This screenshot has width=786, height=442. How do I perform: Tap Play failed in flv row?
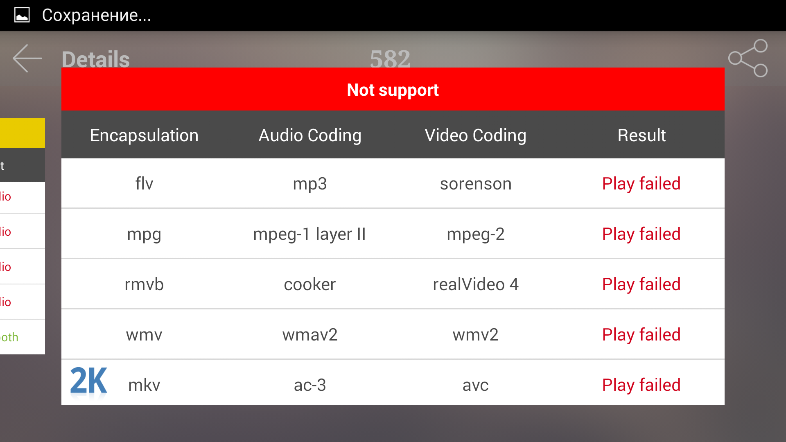(x=641, y=184)
